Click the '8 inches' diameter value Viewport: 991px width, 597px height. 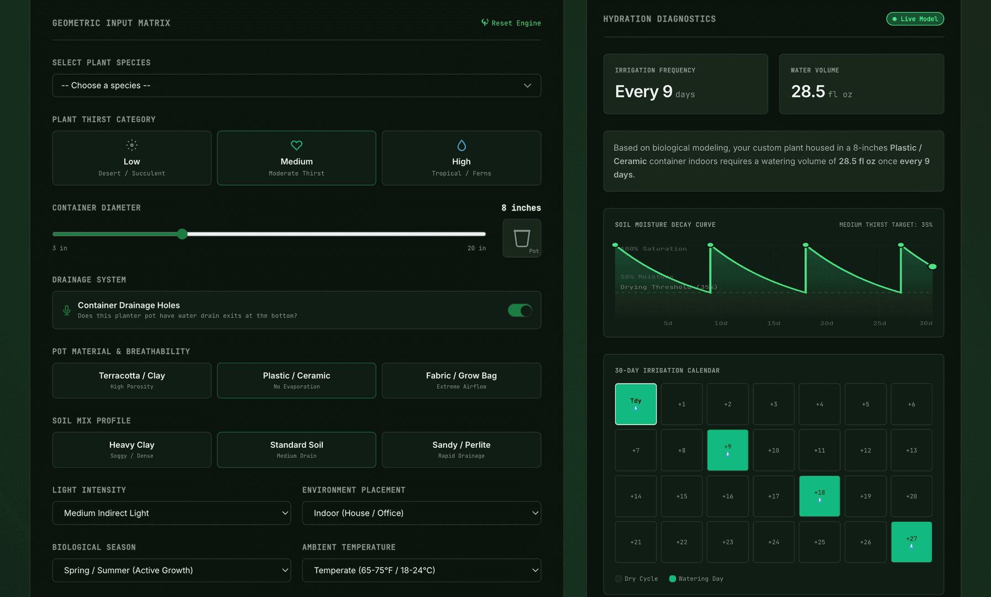tap(521, 208)
